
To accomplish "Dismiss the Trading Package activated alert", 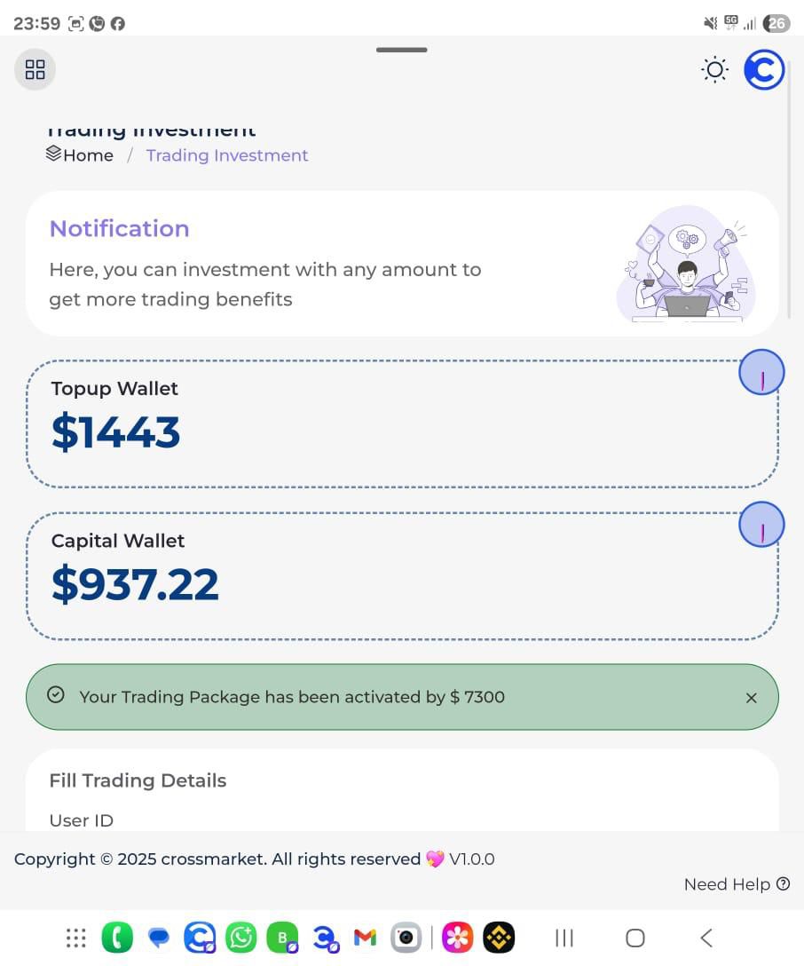I will tap(752, 698).
